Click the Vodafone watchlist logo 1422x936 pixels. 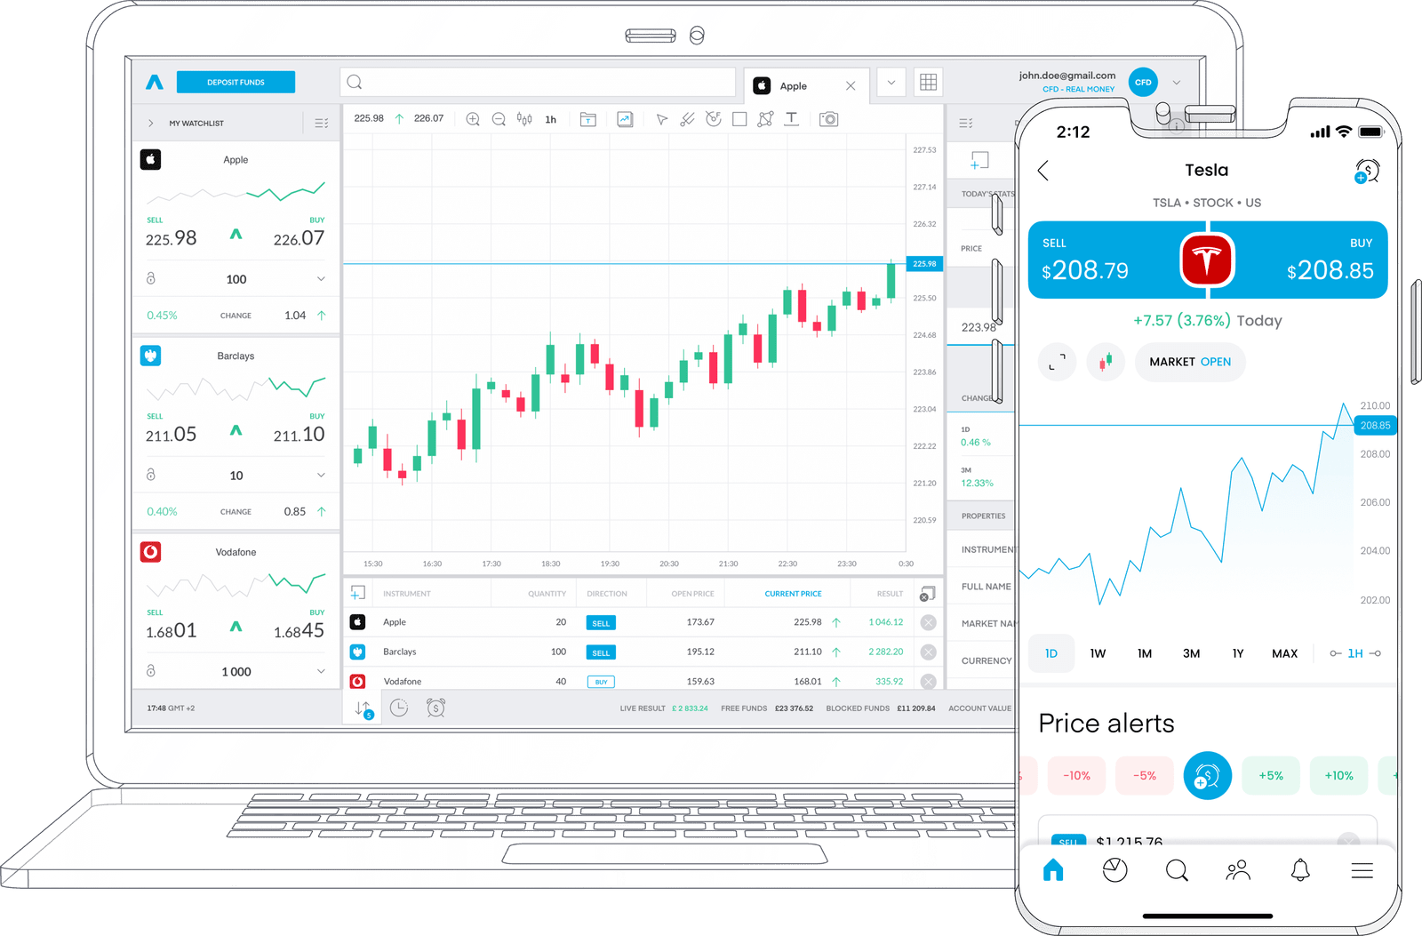point(151,552)
